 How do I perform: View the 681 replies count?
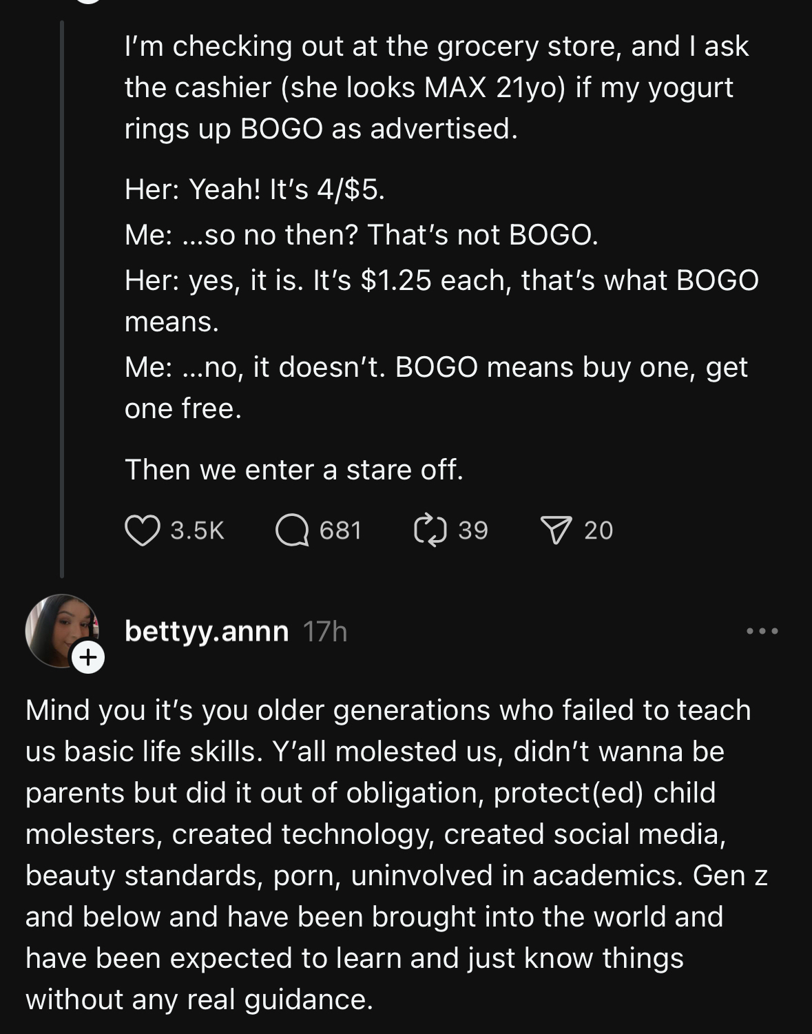pos(340,530)
